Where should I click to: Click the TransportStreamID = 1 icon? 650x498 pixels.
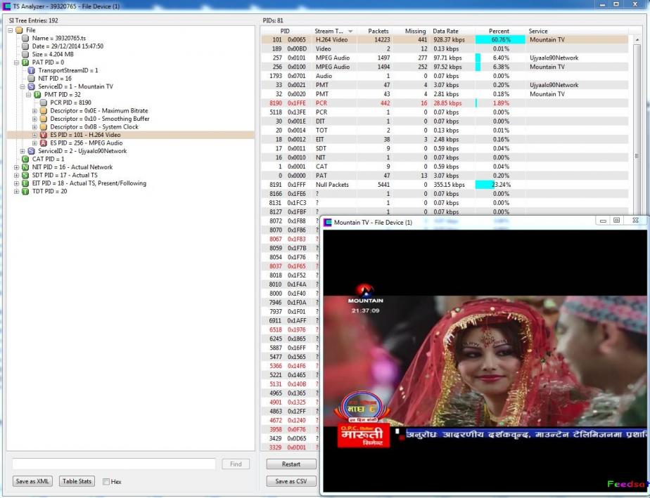(31, 70)
